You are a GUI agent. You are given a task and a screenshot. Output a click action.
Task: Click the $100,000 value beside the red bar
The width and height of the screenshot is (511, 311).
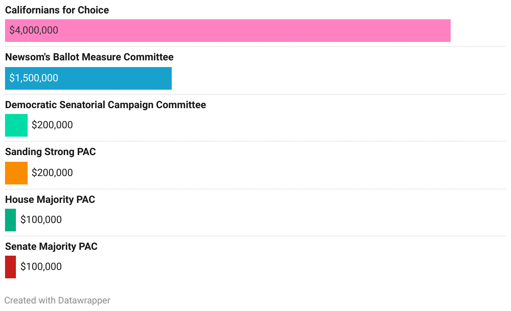41,267
